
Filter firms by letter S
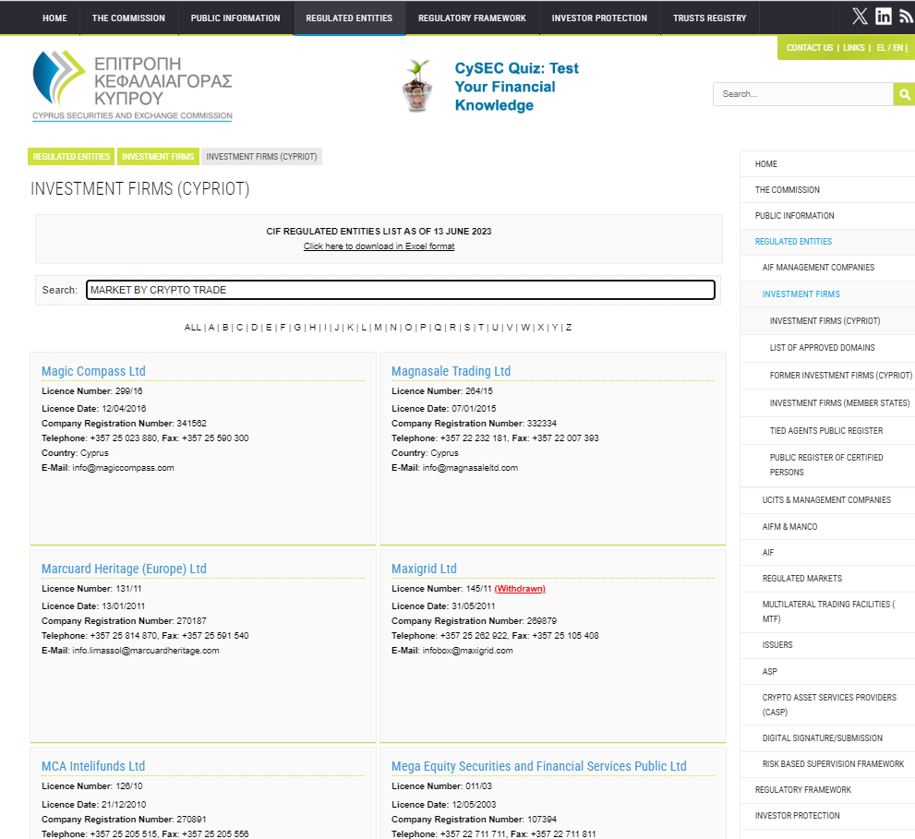[467, 328]
